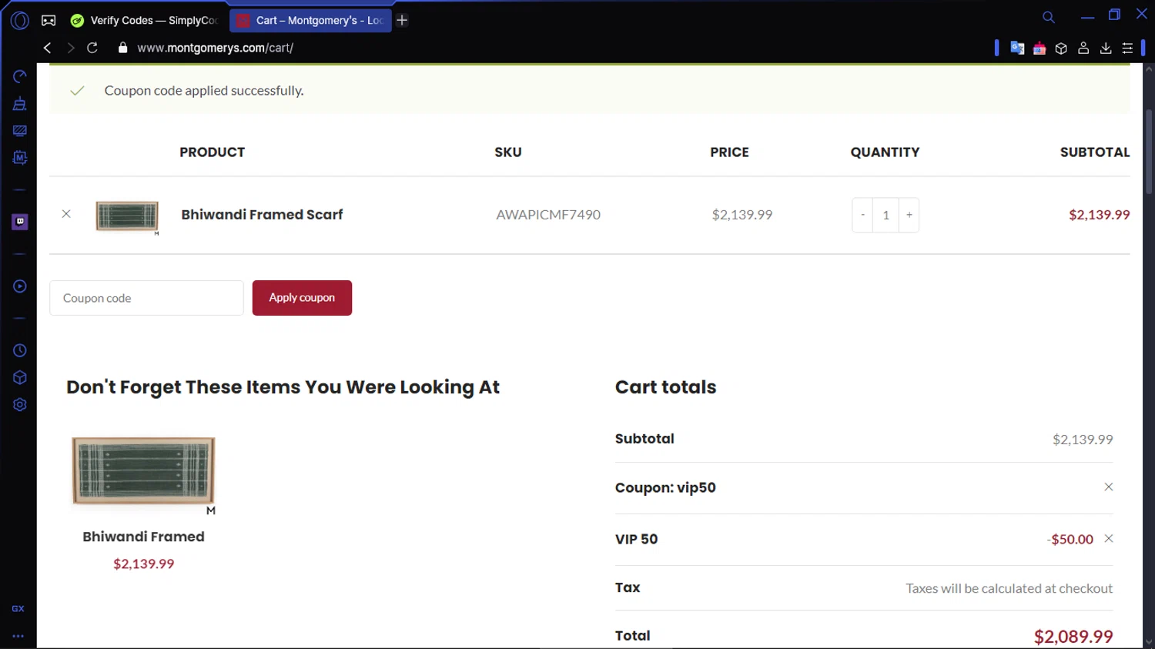This screenshot has height=649, width=1155.
Task: Open the workspaces icon beside the tabs
Action: point(49,21)
